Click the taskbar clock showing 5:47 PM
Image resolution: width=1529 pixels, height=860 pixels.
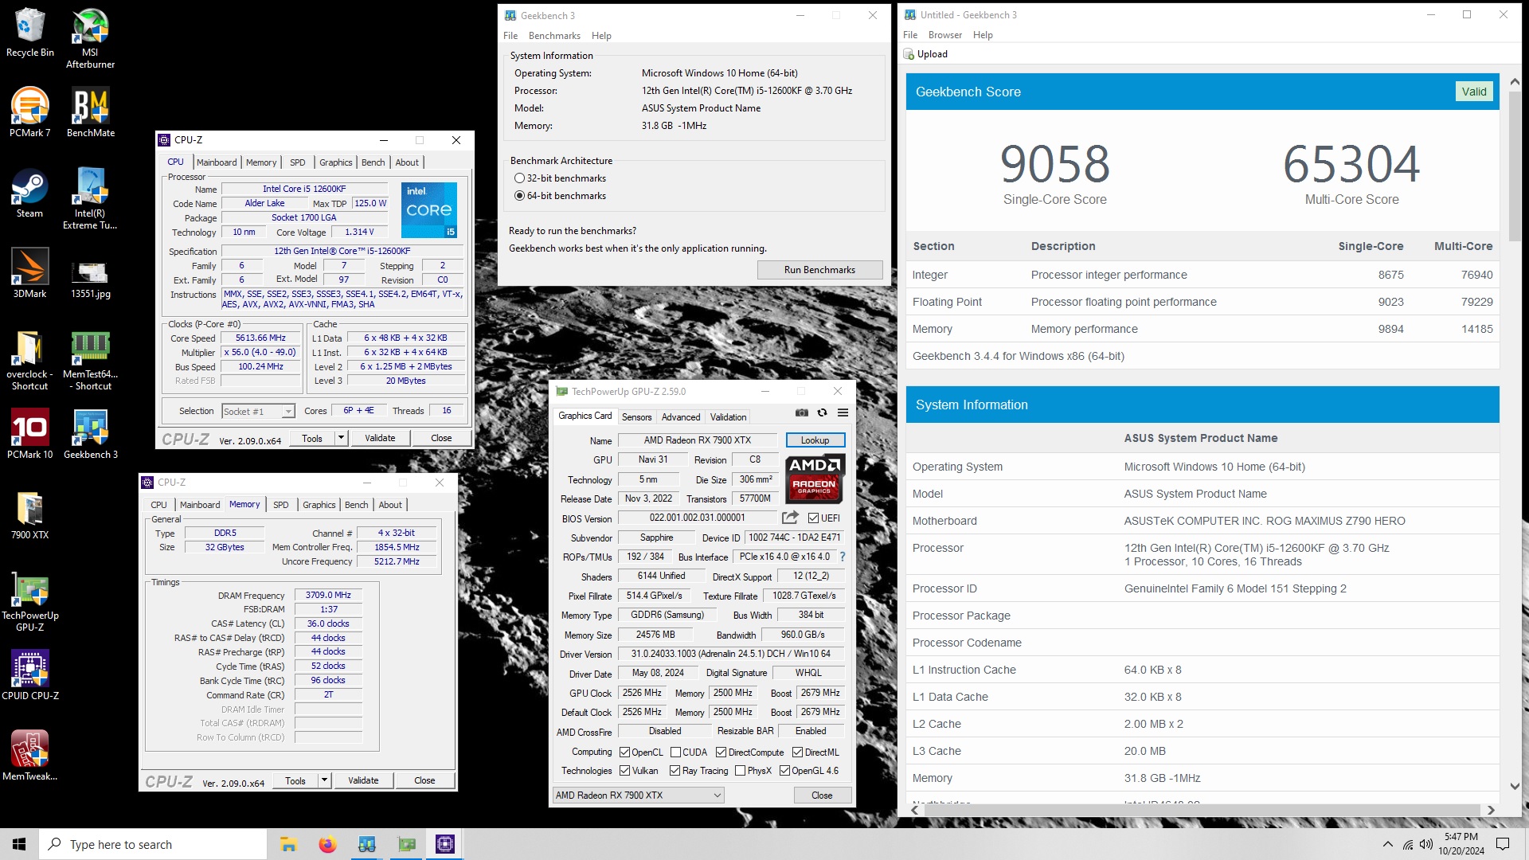click(1461, 844)
